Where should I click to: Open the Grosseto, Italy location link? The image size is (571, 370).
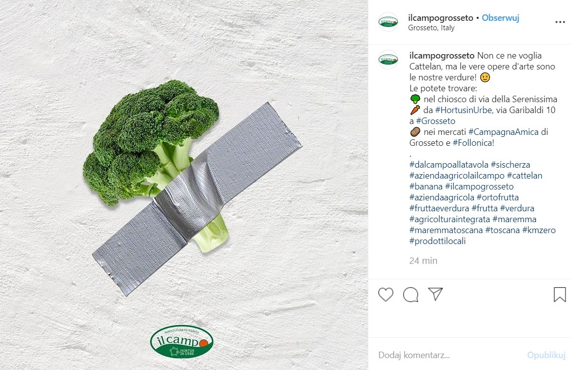coord(431,28)
